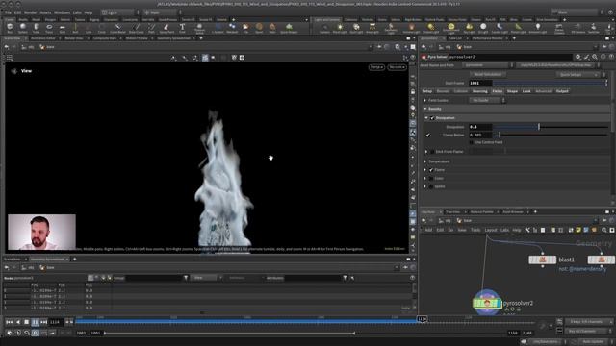Collapse the Dissipation subsection
Viewport: 616px width, 346px height.
426,118
